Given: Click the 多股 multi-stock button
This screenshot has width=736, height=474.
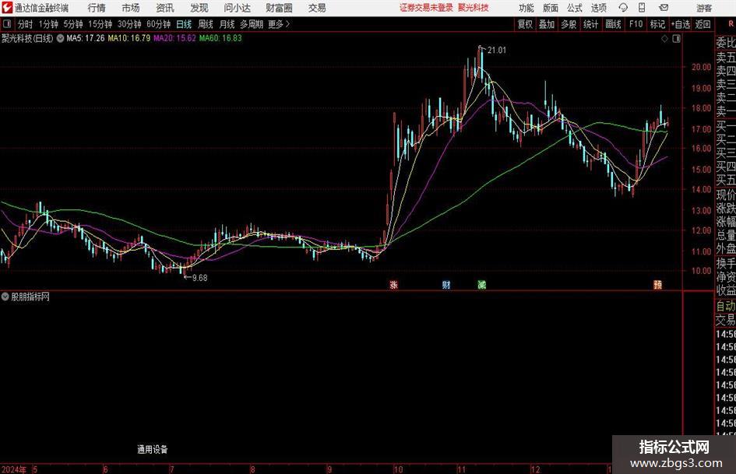Looking at the screenshot, I should pos(569,24).
